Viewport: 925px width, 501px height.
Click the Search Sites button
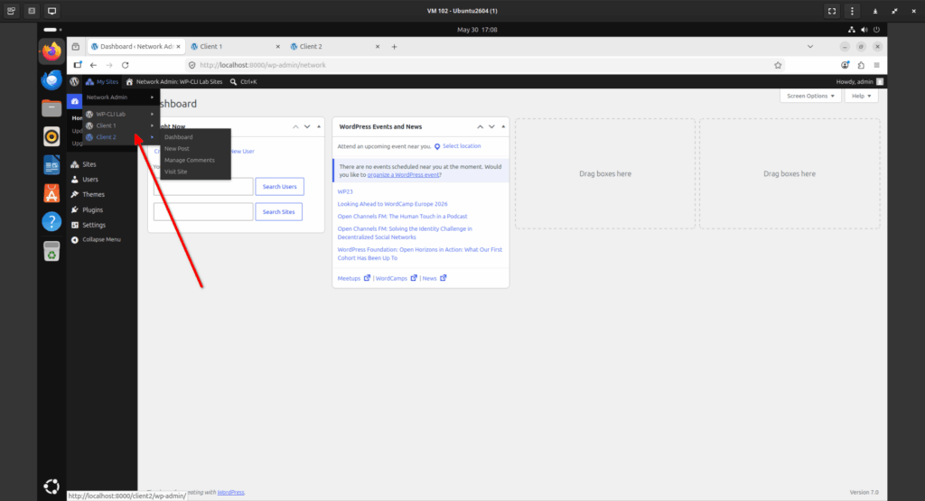click(x=278, y=212)
